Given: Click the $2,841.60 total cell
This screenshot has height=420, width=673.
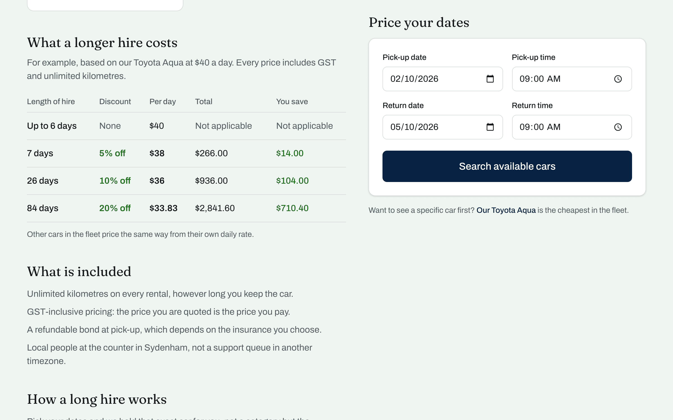Looking at the screenshot, I should pyautogui.click(x=215, y=208).
